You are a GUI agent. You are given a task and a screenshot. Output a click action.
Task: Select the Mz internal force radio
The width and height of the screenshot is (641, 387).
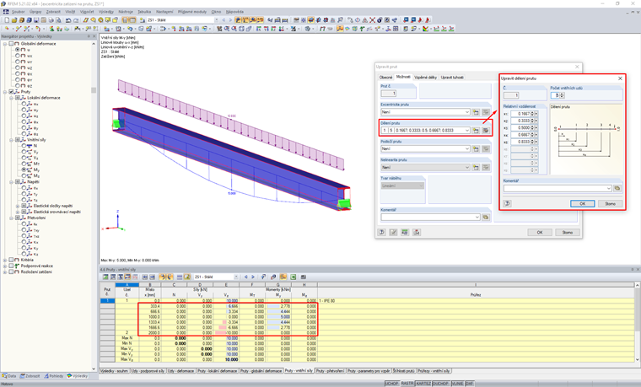click(24, 175)
